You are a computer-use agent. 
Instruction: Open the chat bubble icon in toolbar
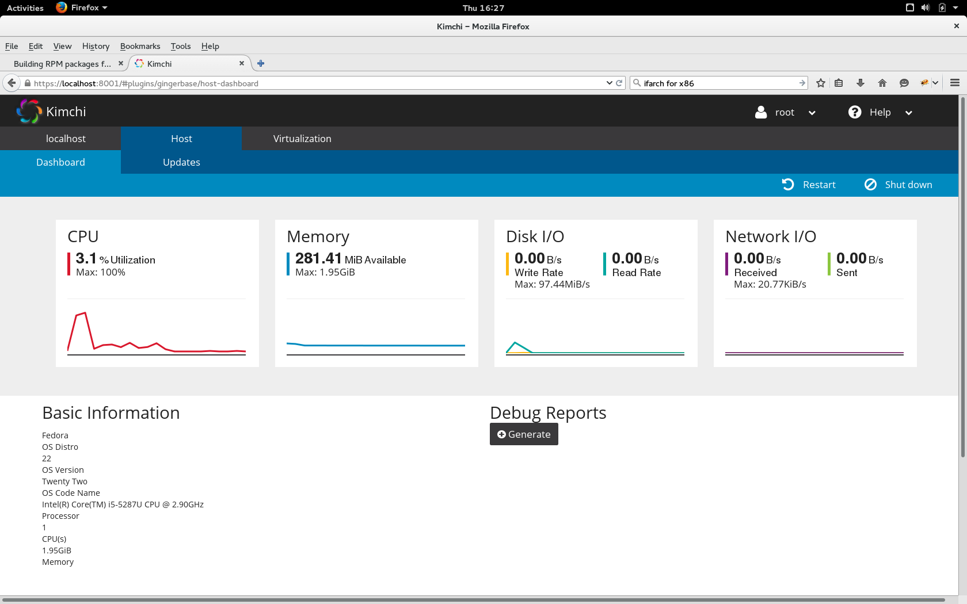(x=904, y=83)
